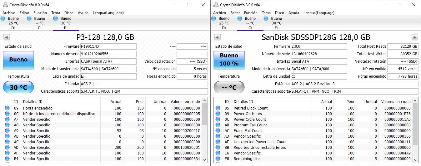Click status icon of Remaining Life row
The width and height of the screenshot is (421, 166).
pos(218,159)
